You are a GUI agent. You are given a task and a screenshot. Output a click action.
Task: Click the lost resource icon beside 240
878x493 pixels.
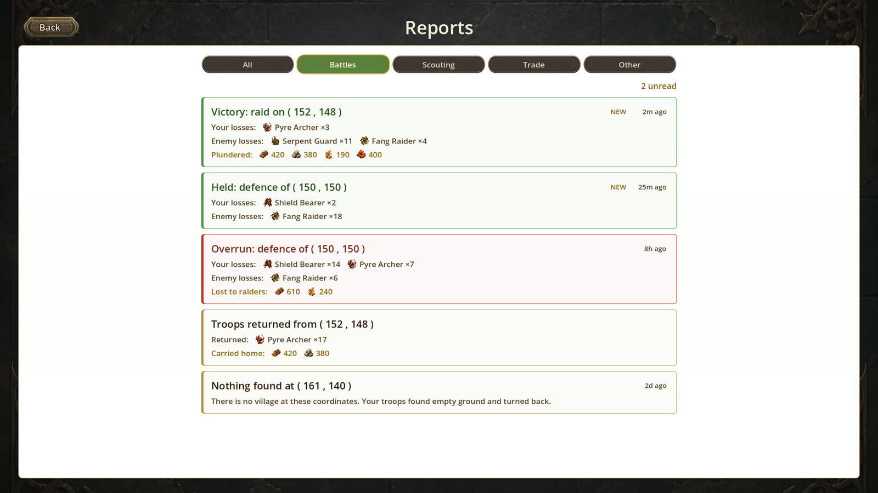click(312, 291)
